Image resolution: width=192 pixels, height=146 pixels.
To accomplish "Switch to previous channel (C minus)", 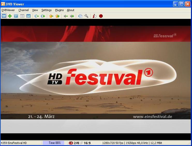I will pyautogui.click(x=36, y=16).
